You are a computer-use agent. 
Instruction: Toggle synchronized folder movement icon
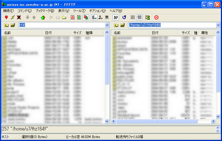pos(148,17)
